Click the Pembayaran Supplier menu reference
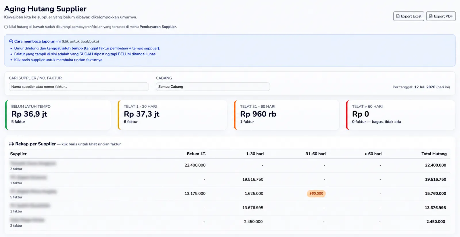The height and width of the screenshot is (237, 460). (158, 27)
